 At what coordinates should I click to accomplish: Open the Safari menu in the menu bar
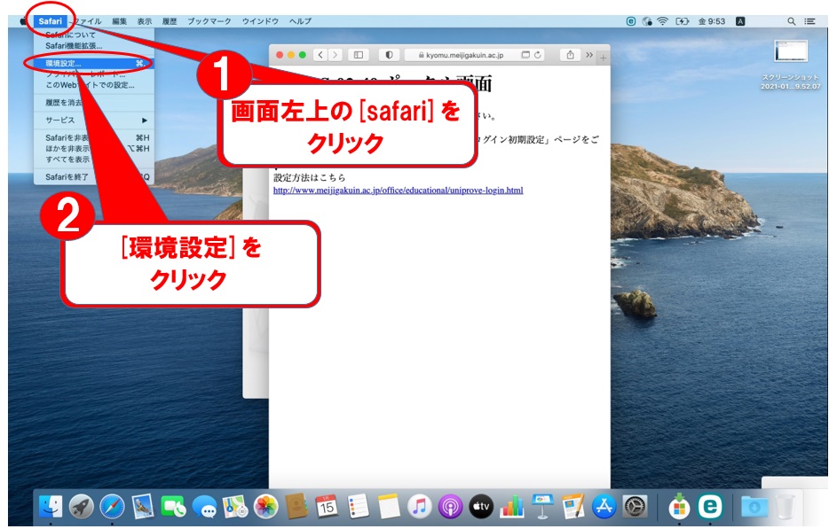(51, 21)
